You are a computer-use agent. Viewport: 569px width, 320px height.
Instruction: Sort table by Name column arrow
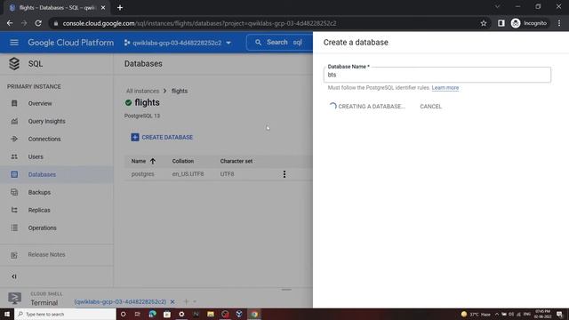coord(153,161)
